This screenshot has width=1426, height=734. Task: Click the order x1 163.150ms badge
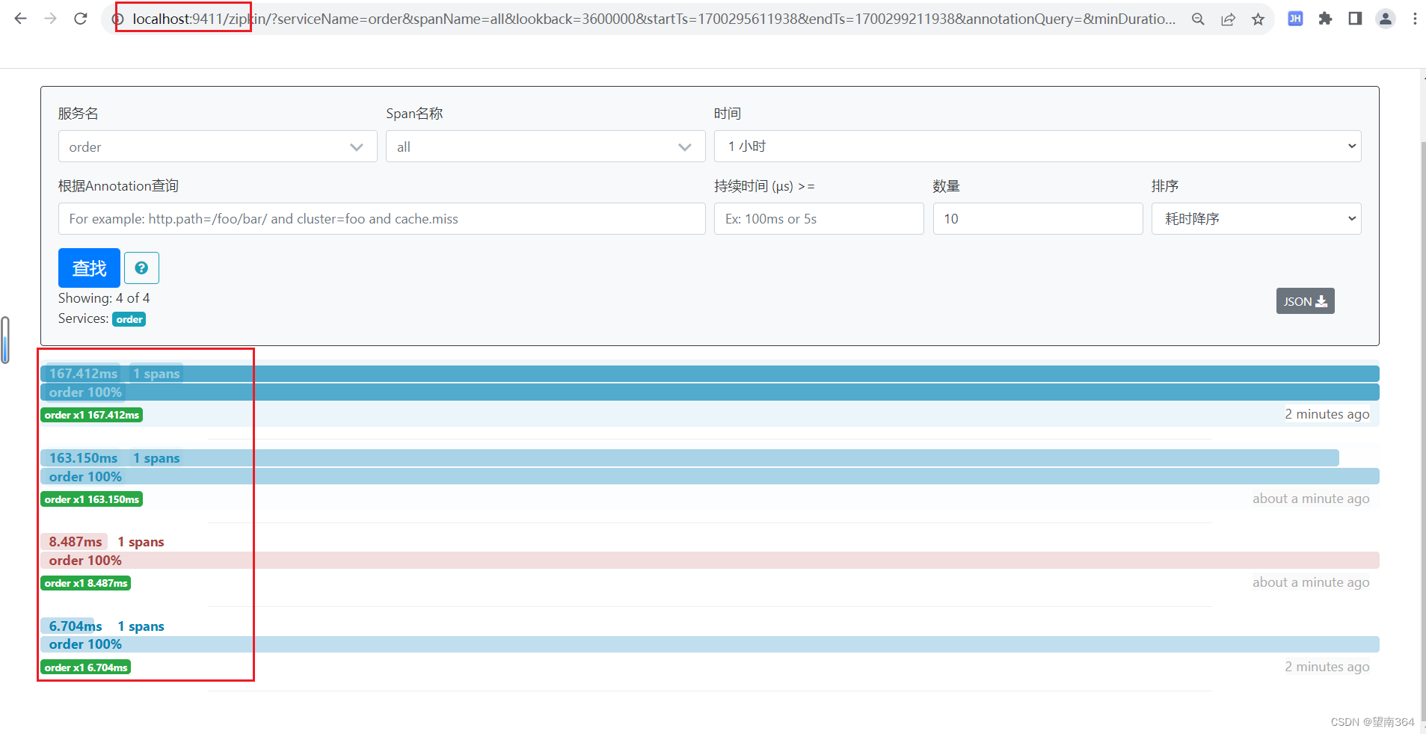click(92, 499)
